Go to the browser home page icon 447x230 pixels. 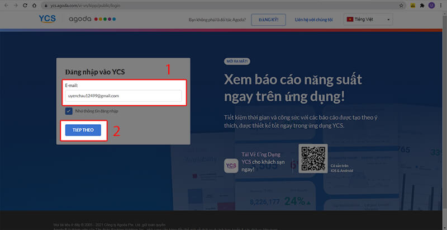[34, 4]
